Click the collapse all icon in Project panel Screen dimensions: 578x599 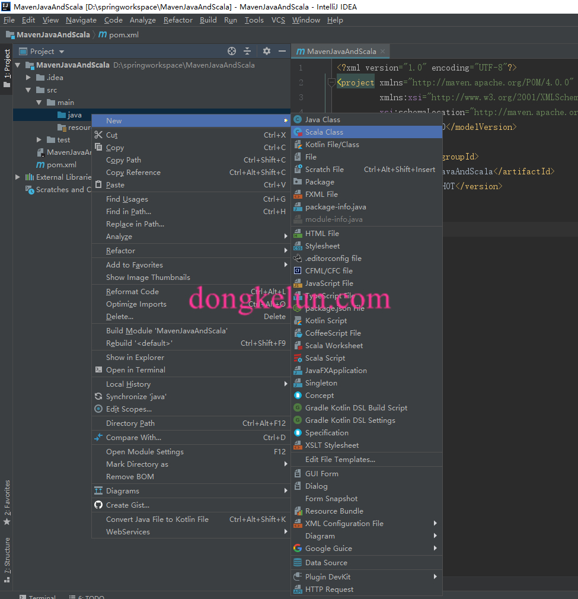coord(247,51)
